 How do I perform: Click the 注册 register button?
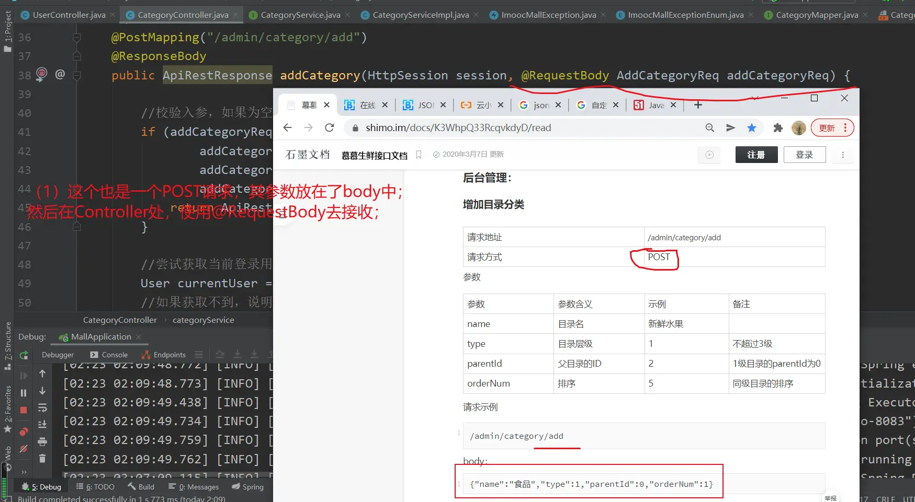tap(756, 155)
